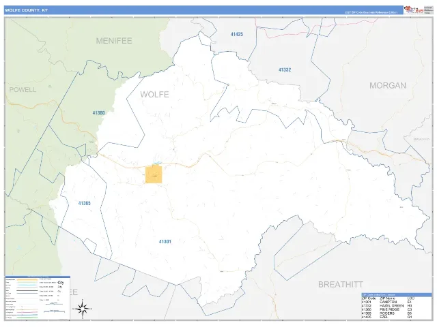The height and width of the screenshot is (327, 437).
Task: Click the bottom green line swatch in legend
Action: (27, 317)
